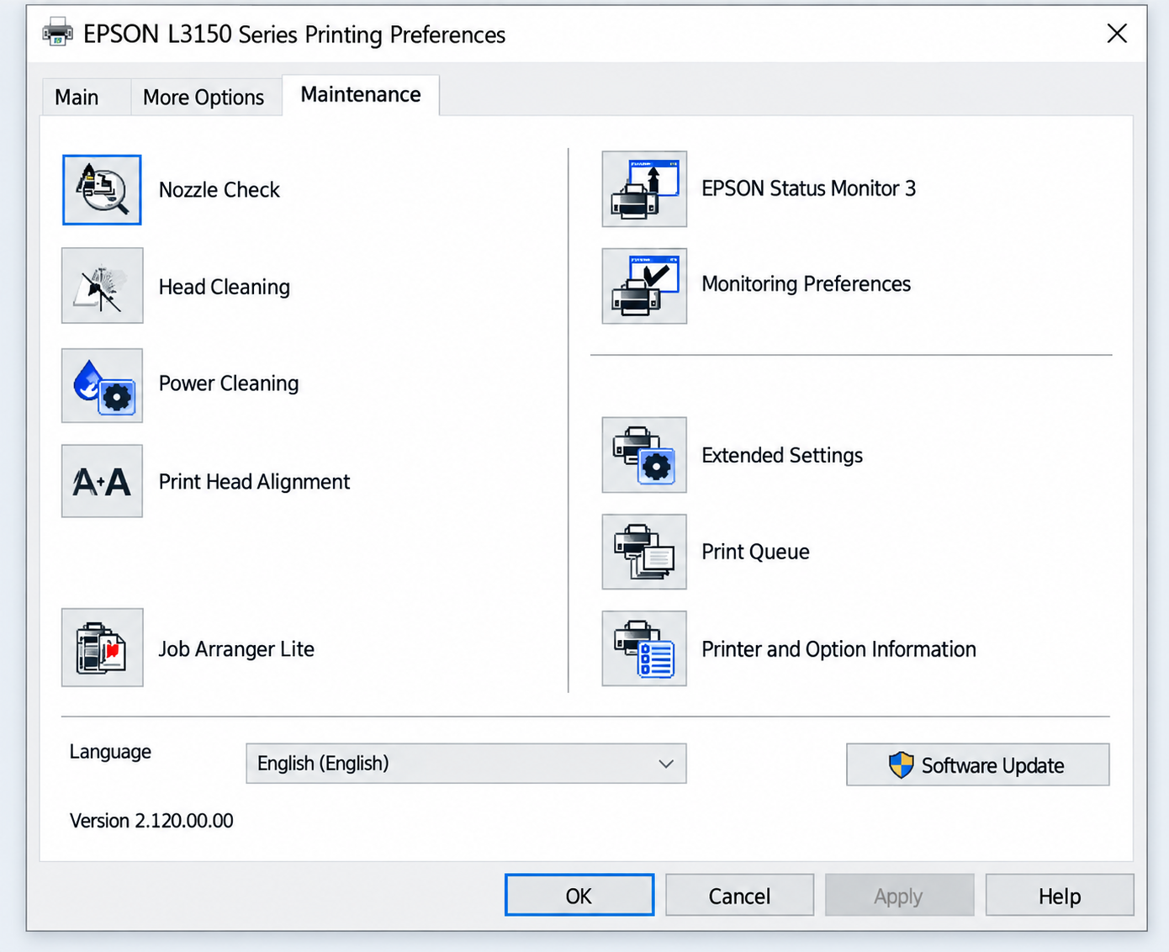
Task: Click the Job Arranger Lite label
Action: pyautogui.click(x=236, y=649)
